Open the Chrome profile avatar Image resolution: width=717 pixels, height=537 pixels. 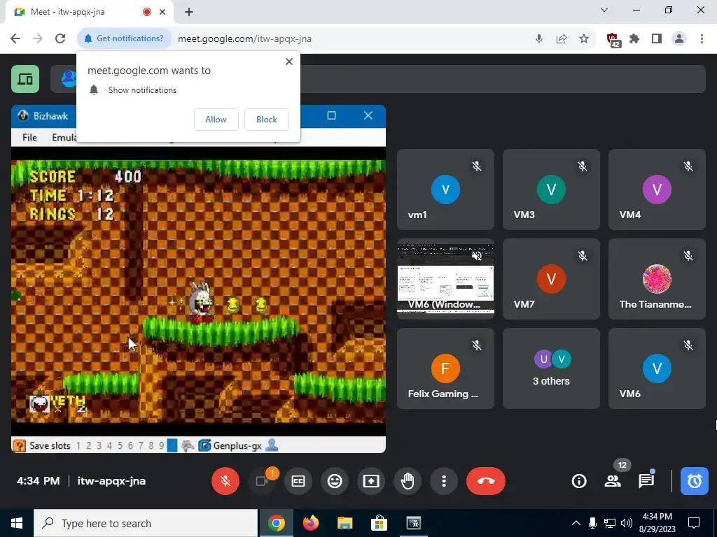pos(679,39)
